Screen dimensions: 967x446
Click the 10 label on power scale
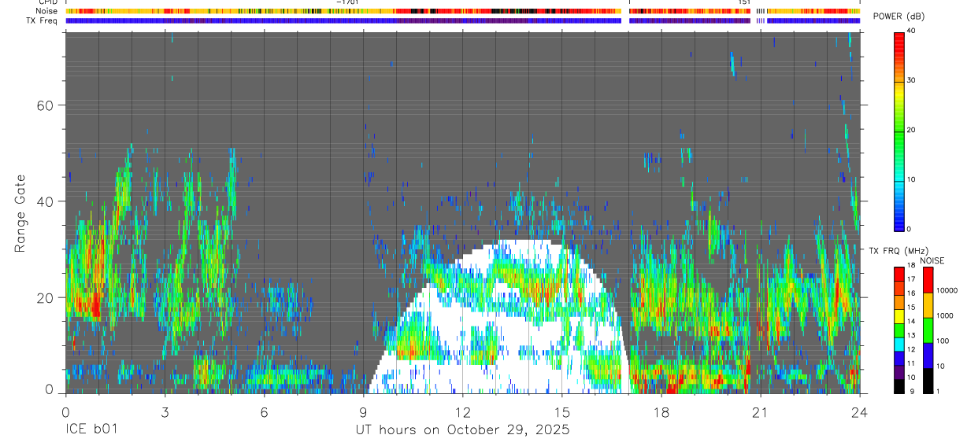click(x=911, y=179)
